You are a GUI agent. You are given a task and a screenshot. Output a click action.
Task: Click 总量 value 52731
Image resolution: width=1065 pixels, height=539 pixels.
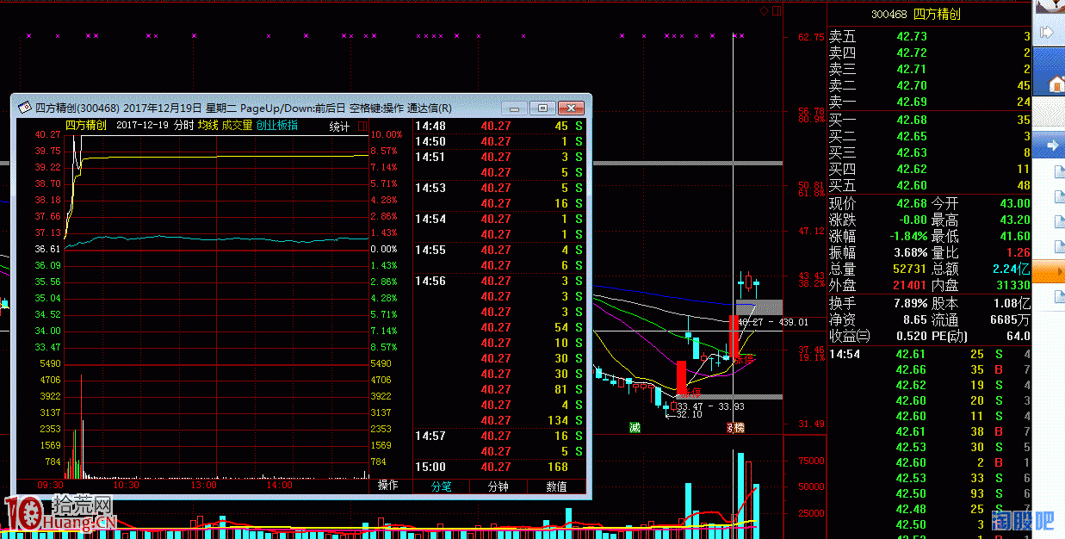tap(910, 269)
